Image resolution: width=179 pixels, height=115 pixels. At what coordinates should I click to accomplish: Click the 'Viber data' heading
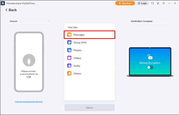[72, 27]
